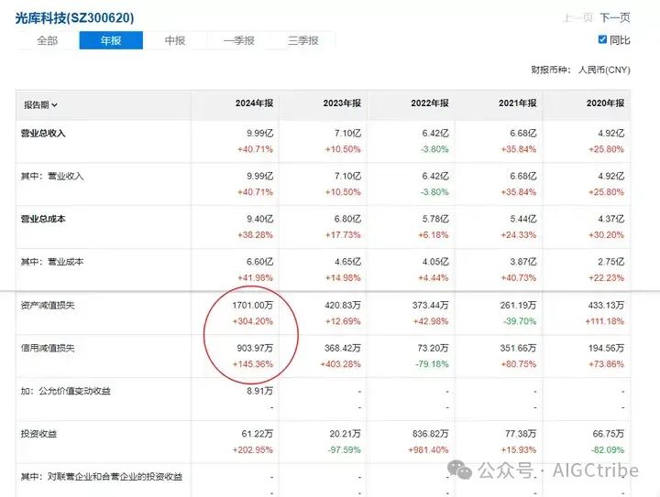Click the 4.65亿 operating cost for 2023
The image size is (660, 497).
(x=347, y=262)
